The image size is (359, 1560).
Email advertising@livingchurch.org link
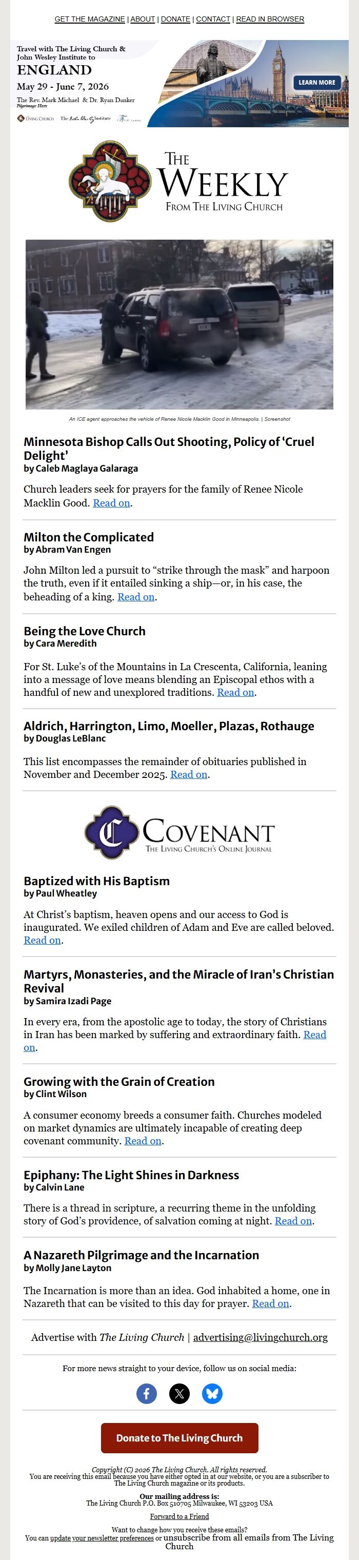(261, 1337)
